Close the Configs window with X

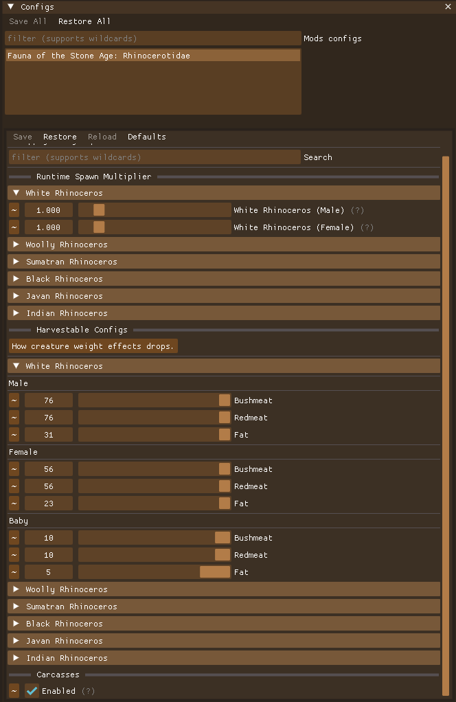pyautogui.click(x=448, y=7)
